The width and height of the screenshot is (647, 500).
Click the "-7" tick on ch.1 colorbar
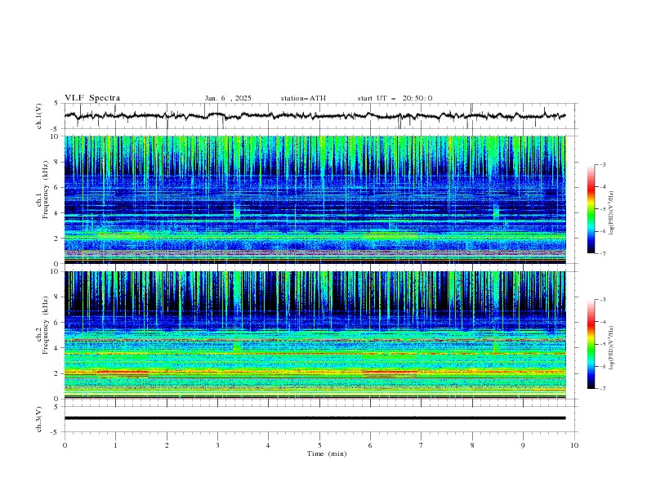[x=602, y=253]
